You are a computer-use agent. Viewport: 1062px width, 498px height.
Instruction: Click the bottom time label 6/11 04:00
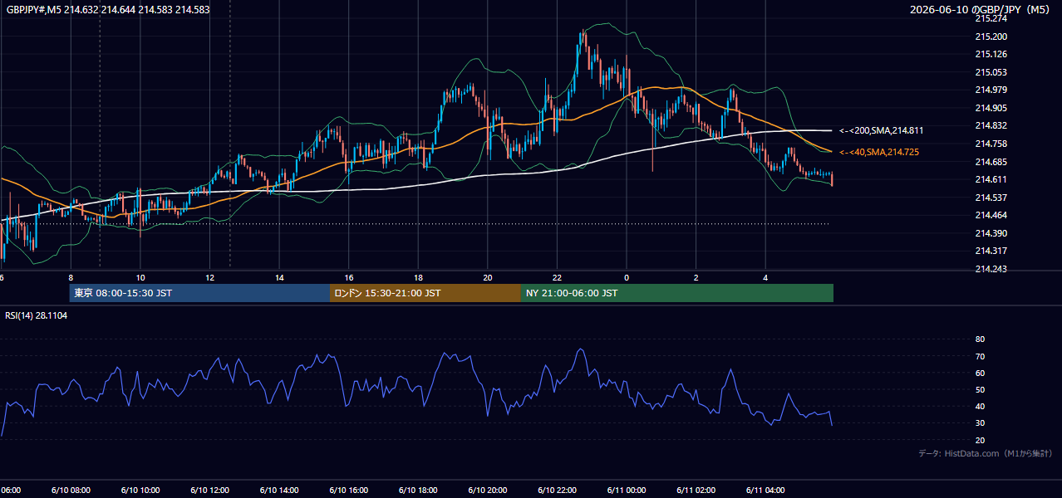click(x=765, y=491)
